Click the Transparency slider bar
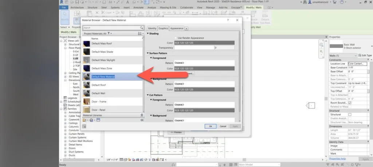 [194, 48]
